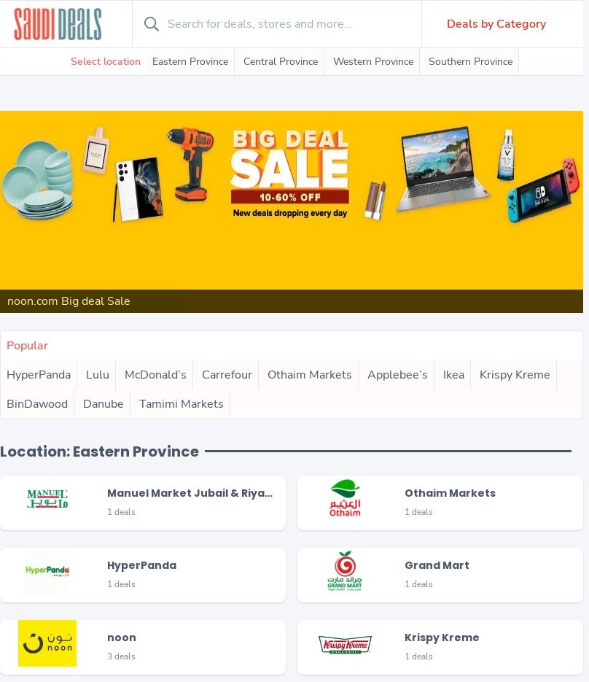
Task: Open noon.com Big deal Sale caption
Action: pyautogui.click(x=69, y=301)
